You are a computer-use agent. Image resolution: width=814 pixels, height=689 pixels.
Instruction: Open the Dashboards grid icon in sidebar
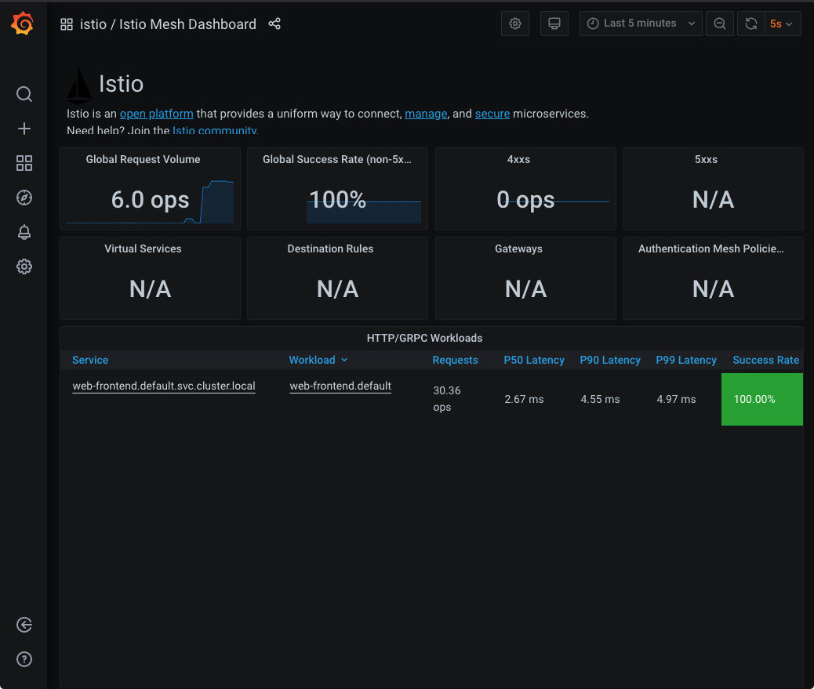click(24, 163)
